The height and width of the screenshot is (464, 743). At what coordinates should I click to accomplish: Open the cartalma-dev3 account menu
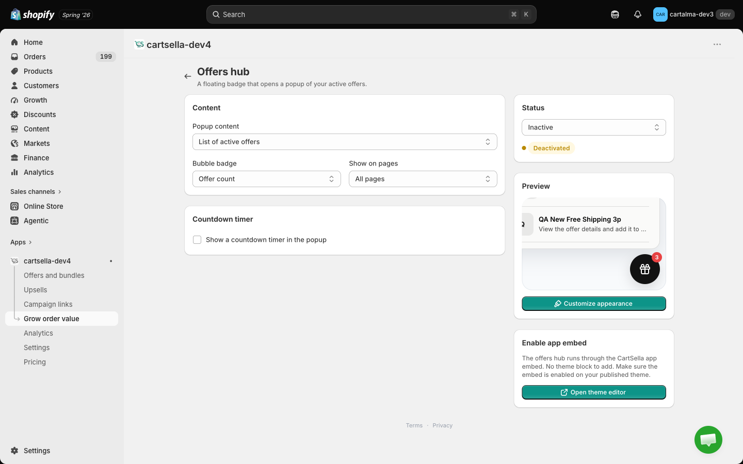pyautogui.click(x=693, y=14)
